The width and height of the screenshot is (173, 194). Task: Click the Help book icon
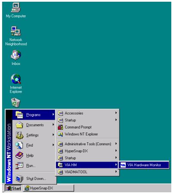pyautogui.click(x=19, y=156)
